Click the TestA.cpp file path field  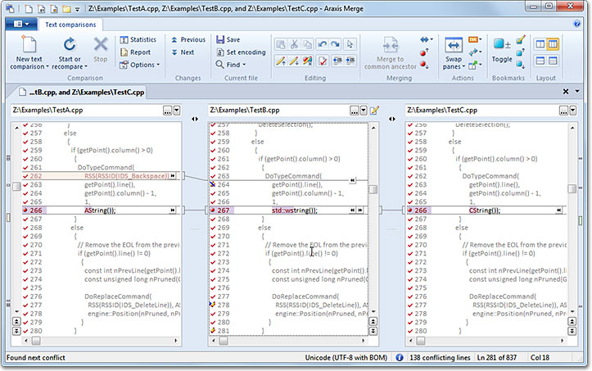click(x=87, y=111)
